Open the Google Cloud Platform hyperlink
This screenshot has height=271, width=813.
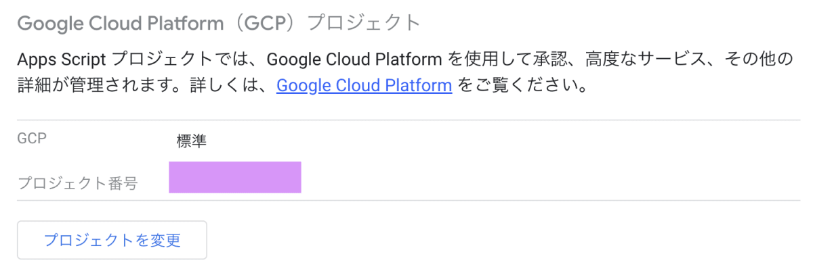pyautogui.click(x=364, y=87)
